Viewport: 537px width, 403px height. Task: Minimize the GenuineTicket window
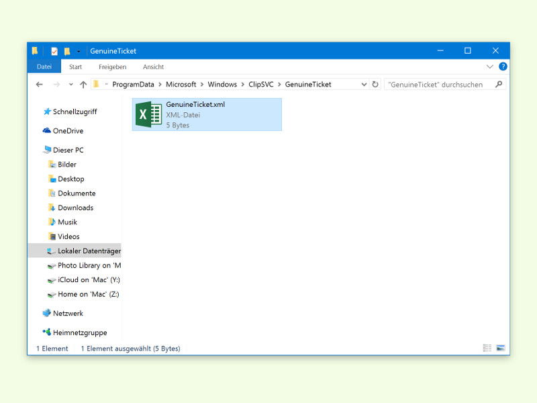coord(440,51)
